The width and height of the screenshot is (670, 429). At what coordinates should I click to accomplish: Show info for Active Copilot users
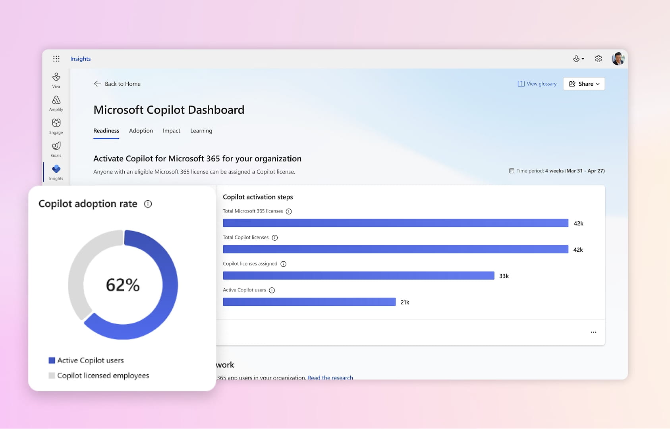coord(272,291)
